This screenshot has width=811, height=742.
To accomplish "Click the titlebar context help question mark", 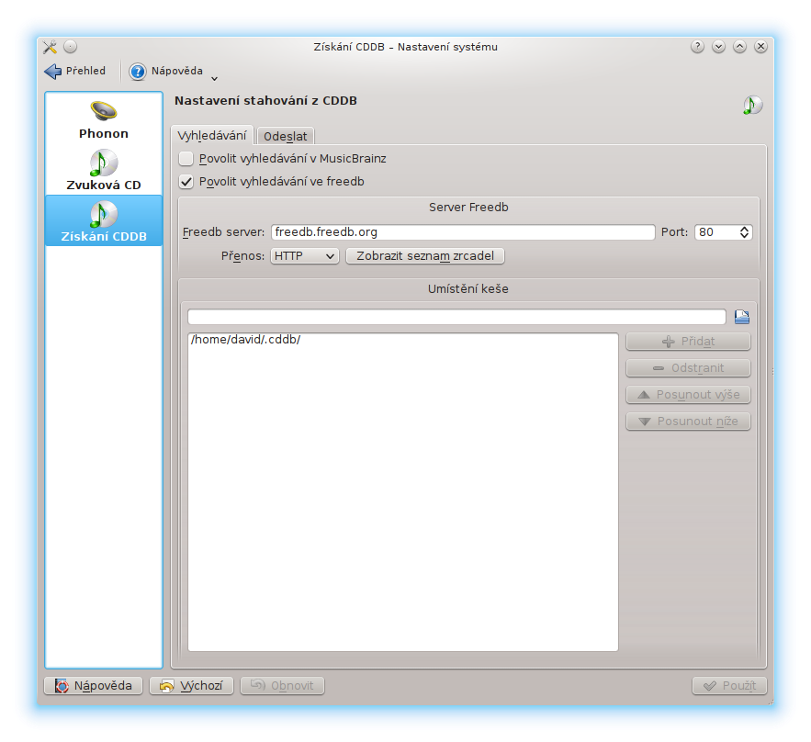I will 697,47.
